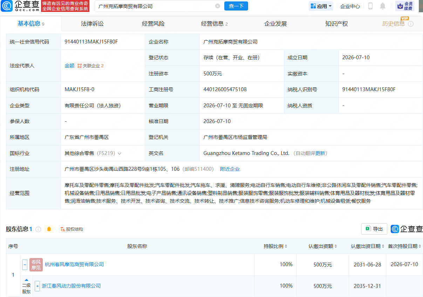423x297 pixels.
Task: Click 更新 link beside English name
Action: pyautogui.click(x=320, y=153)
